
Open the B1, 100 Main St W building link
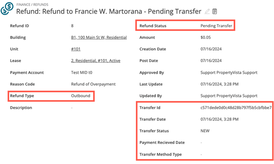pos(99,37)
